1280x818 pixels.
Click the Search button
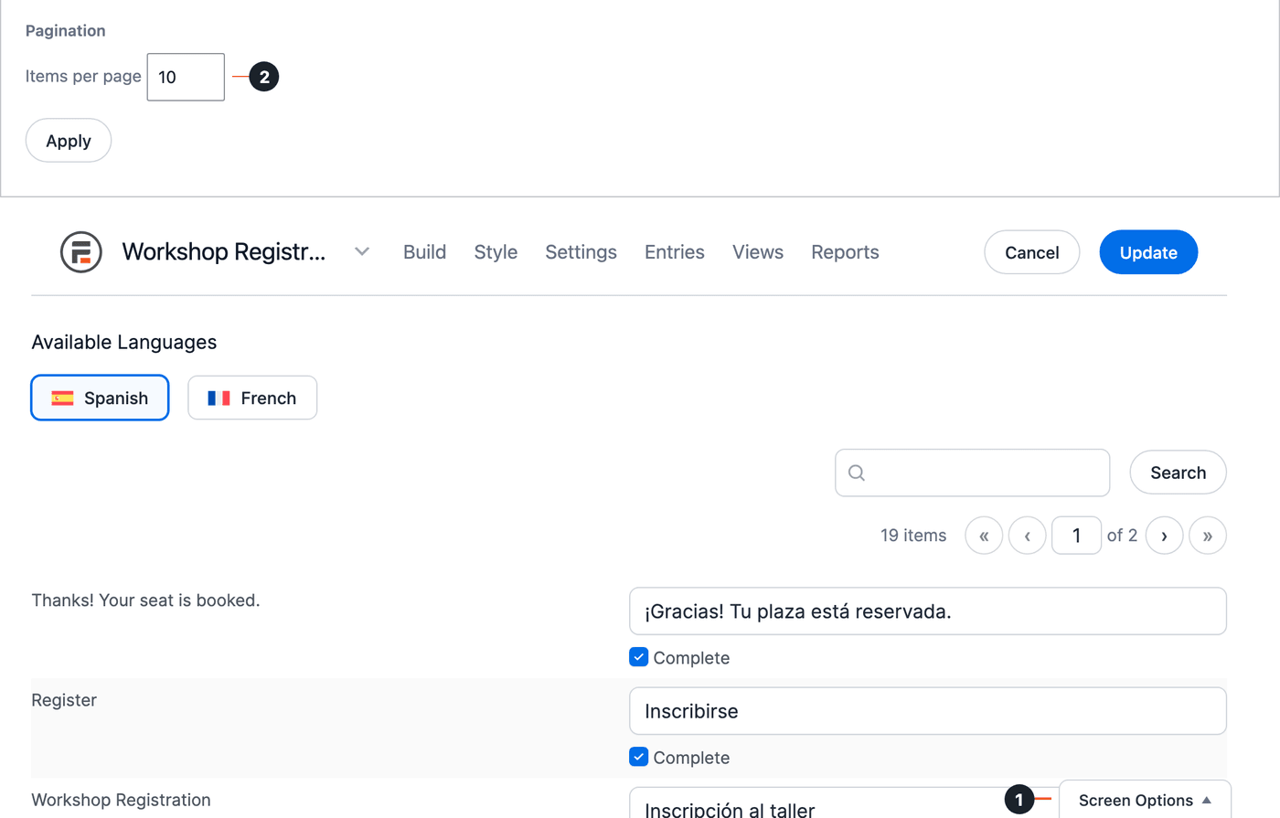pyautogui.click(x=1178, y=473)
